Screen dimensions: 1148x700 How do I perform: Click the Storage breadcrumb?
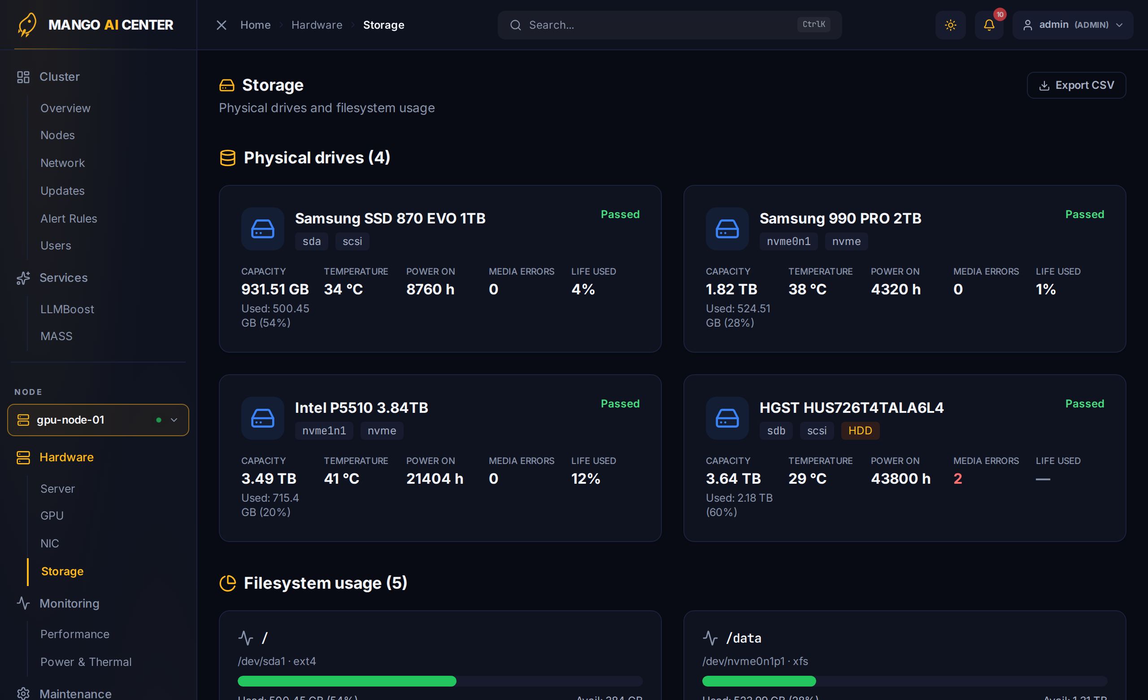click(x=383, y=25)
